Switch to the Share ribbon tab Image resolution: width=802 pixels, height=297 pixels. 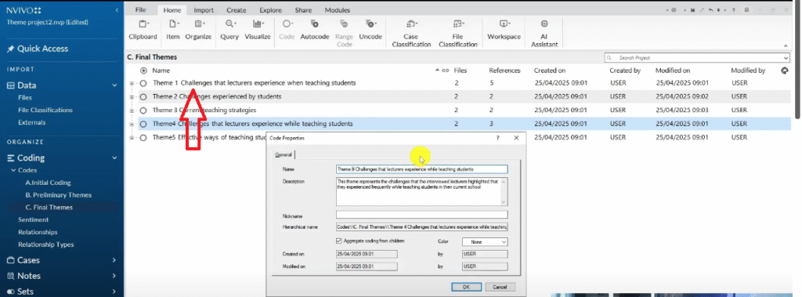coord(303,10)
